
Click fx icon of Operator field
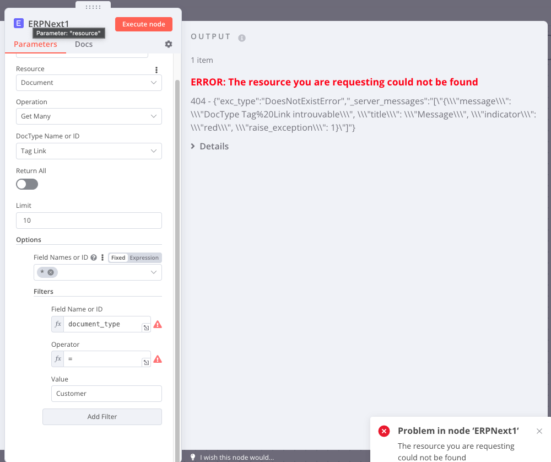pos(58,359)
